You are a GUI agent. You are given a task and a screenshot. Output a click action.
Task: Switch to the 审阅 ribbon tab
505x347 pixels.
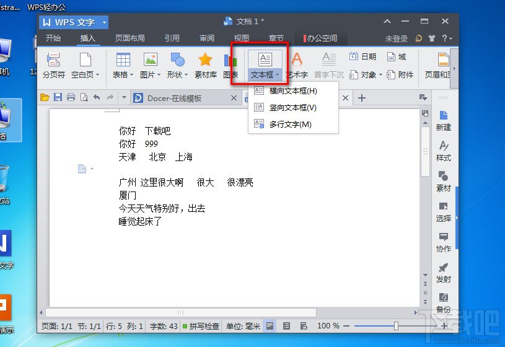tap(207, 38)
